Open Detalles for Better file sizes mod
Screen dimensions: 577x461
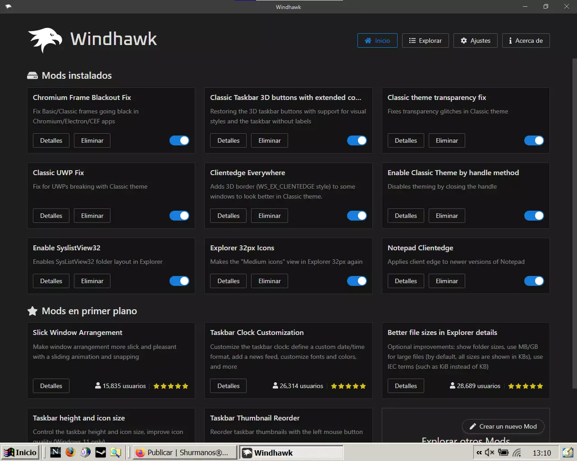[406, 386]
